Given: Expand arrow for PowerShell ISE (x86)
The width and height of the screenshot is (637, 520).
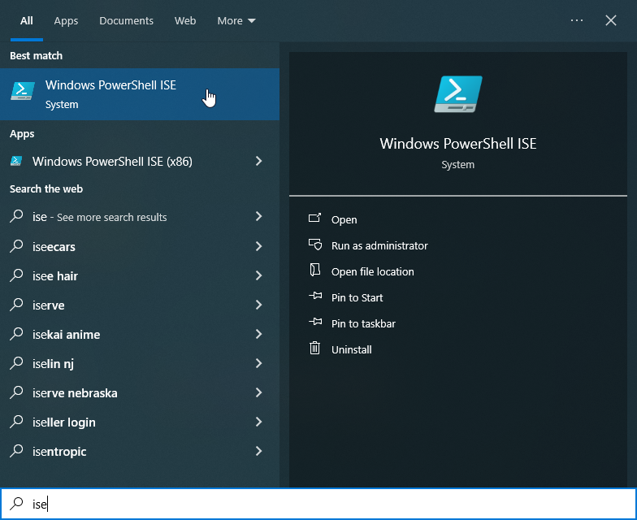Looking at the screenshot, I should [258, 161].
